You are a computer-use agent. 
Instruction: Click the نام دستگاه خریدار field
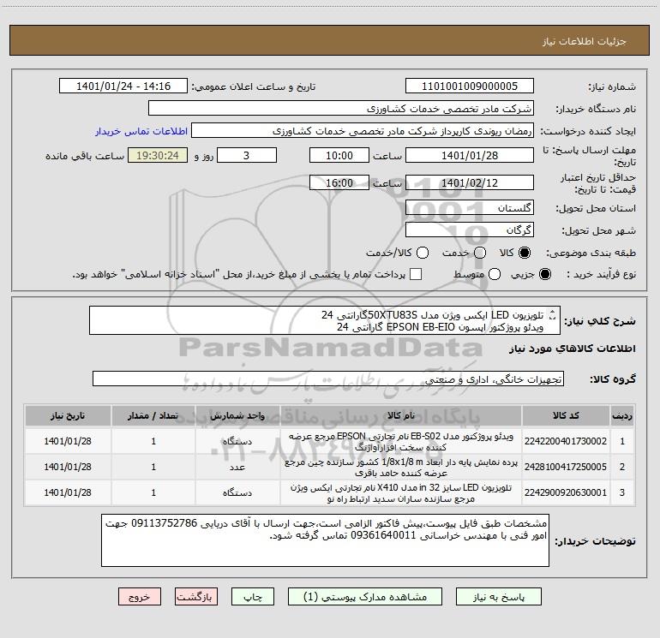point(341,108)
